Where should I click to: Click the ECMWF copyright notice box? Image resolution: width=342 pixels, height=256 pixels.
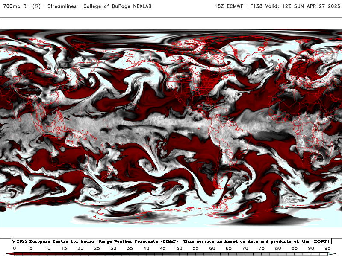(171, 241)
